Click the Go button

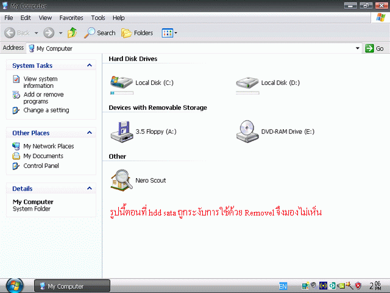click(375, 48)
